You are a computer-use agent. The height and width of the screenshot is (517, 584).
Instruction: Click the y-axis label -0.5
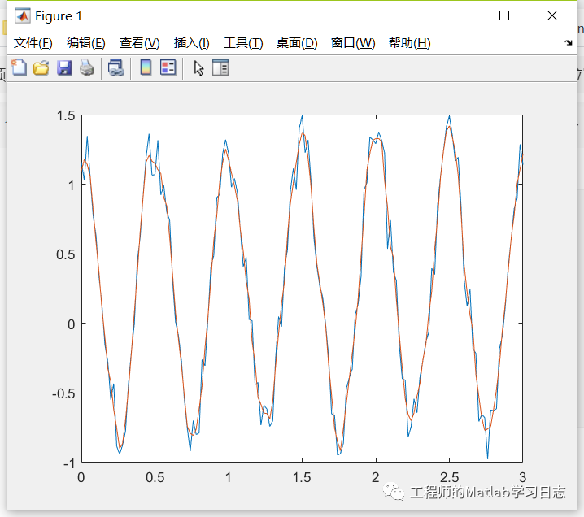(63, 393)
